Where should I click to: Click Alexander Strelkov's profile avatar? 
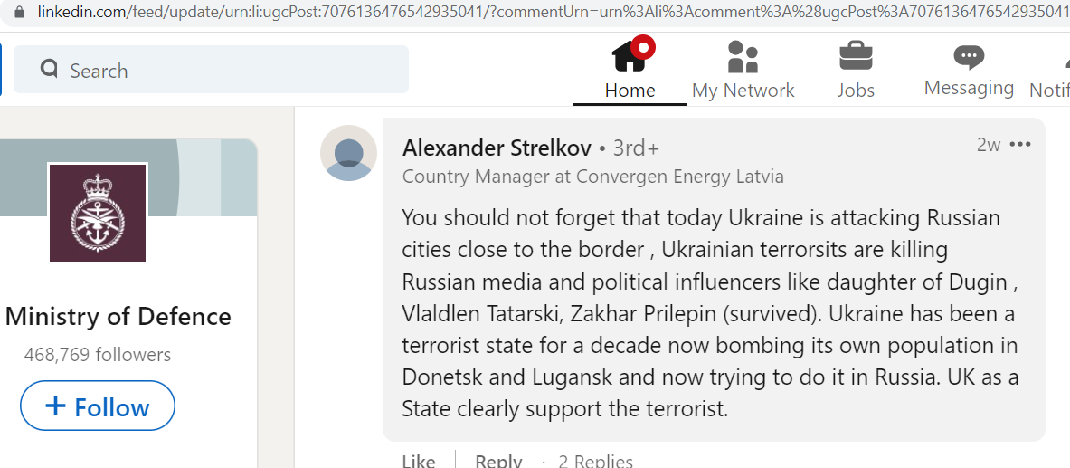(349, 153)
